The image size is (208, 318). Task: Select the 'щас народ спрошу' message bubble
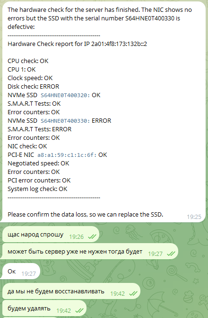pyautogui.click(x=51, y=235)
